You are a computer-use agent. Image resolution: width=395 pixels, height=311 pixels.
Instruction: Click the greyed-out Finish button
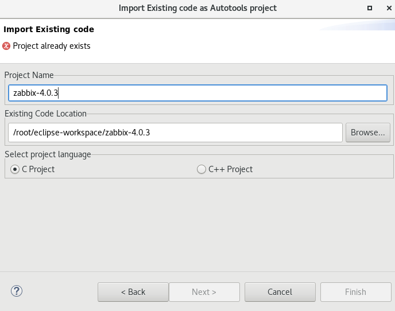point(356,292)
